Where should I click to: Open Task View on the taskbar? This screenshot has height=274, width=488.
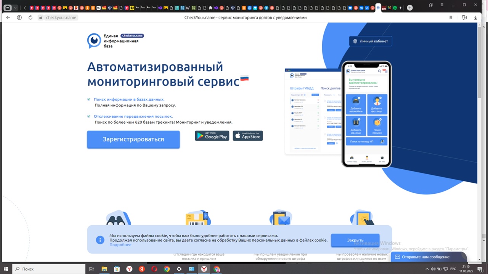pos(91,269)
